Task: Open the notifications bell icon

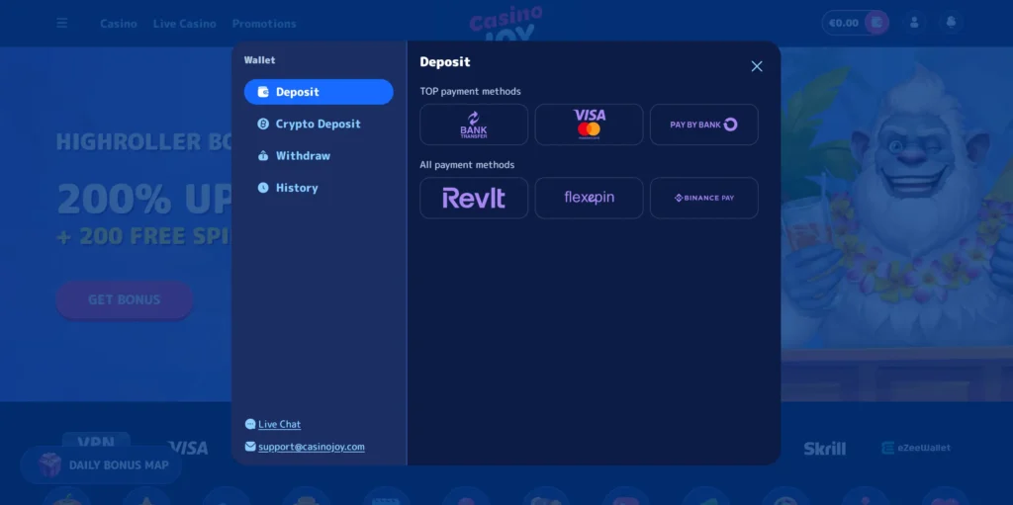Action: (x=951, y=23)
